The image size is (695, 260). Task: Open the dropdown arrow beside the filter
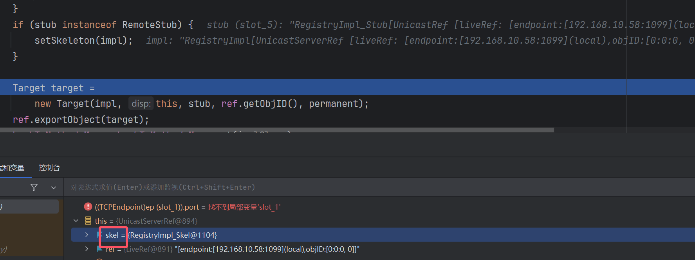tap(54, 188)
